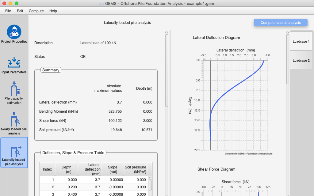This screenshot has width=314, height=196.
Task: Open the Project Properties icon
Action: [14, 32]
